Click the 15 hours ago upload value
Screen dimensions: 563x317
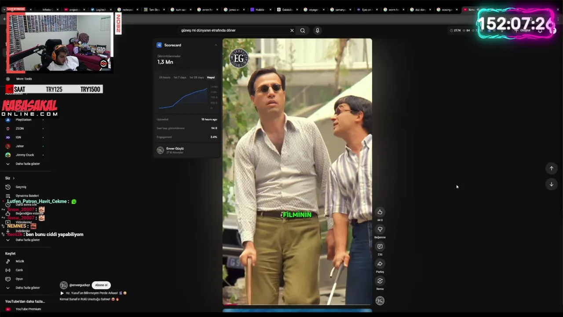tap(209, 119)
